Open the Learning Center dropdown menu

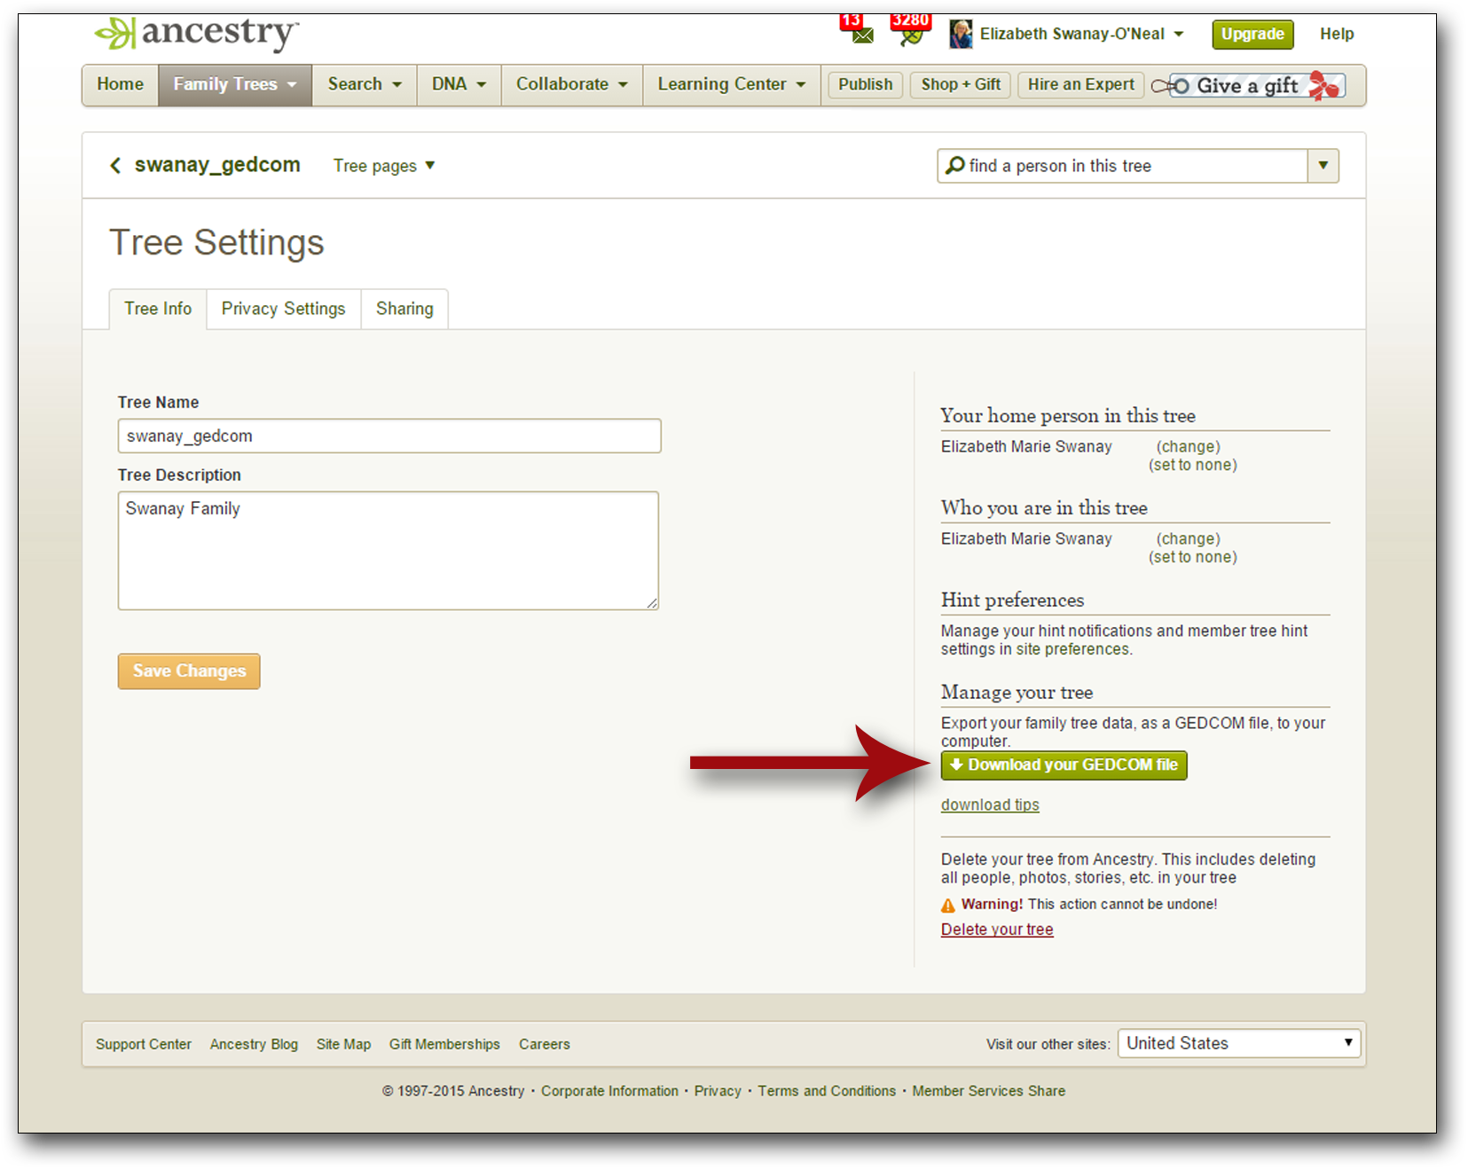[x=732, y=84]
